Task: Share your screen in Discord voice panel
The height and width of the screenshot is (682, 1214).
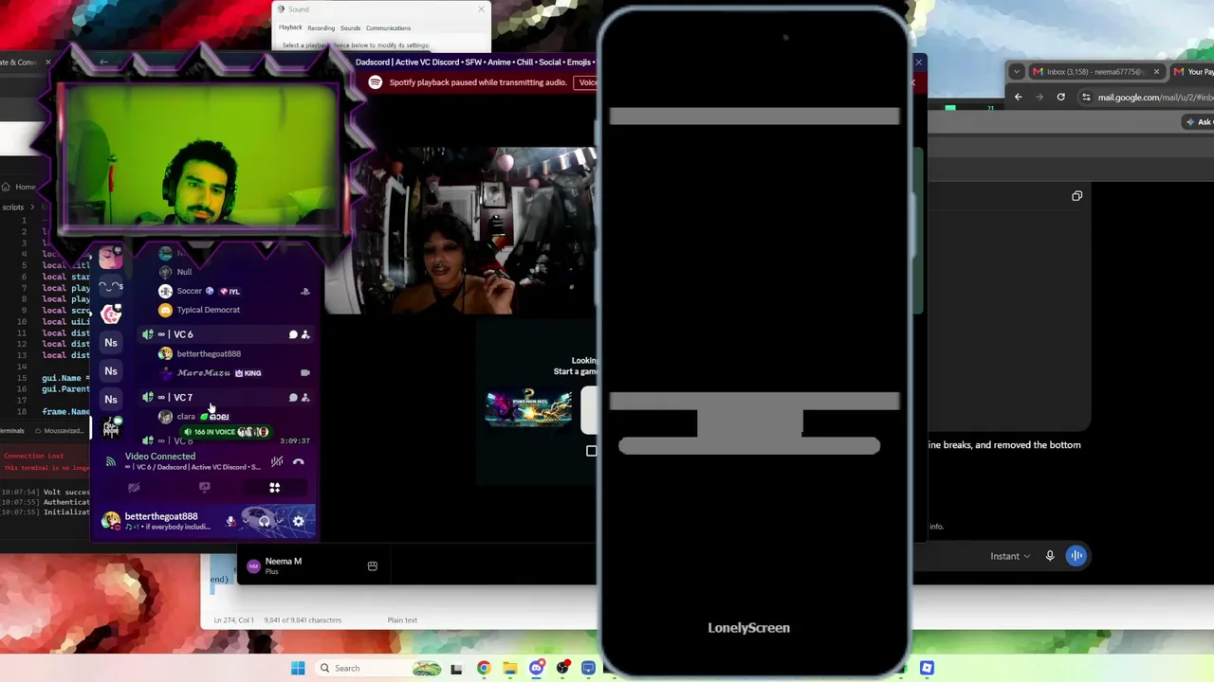Action: pyautogui.click(x=204, y=488)
